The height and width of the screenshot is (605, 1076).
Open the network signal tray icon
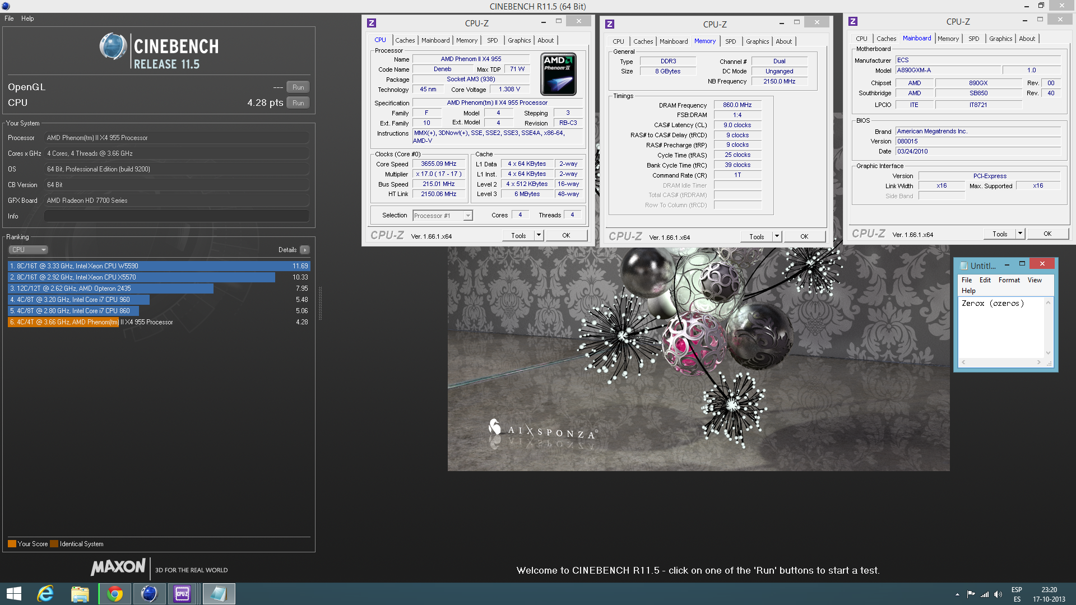click(985, 594)
